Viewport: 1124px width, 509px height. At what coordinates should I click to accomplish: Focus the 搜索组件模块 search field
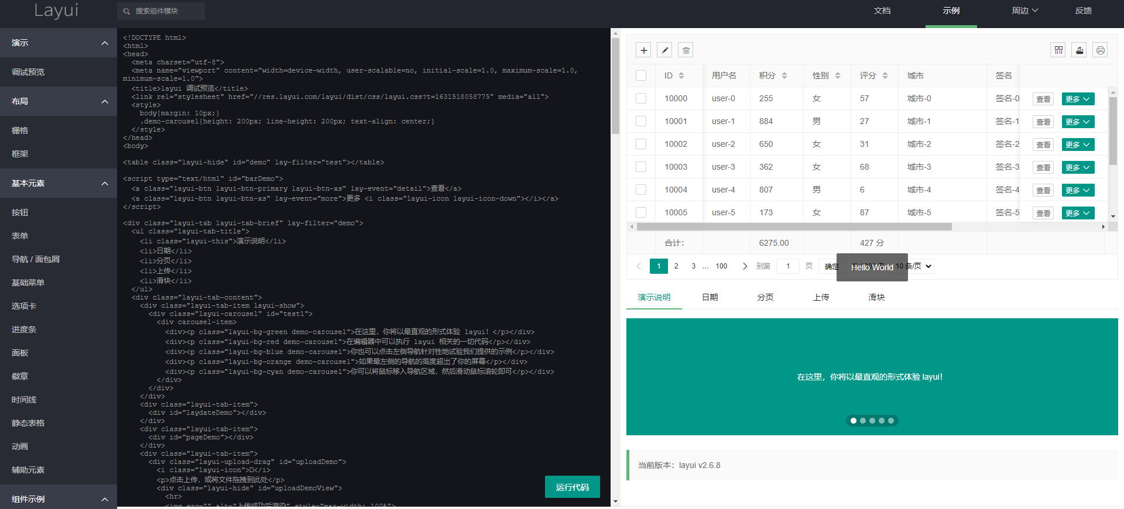tap(161, 11)
